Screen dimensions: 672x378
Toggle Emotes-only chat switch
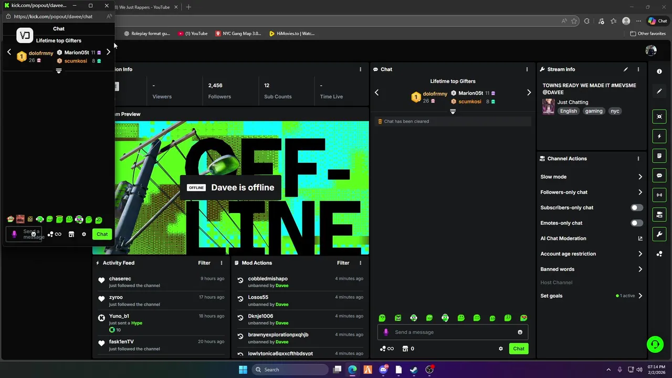coord(636,223)
